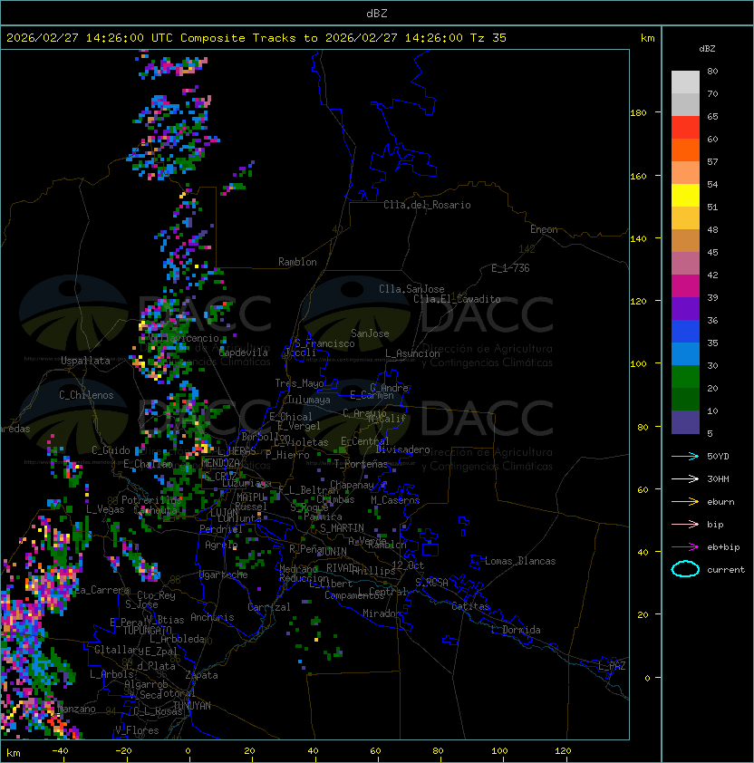754x763 pixels.
Task: Click the MENDOZA city label
Action: point(220,463)
